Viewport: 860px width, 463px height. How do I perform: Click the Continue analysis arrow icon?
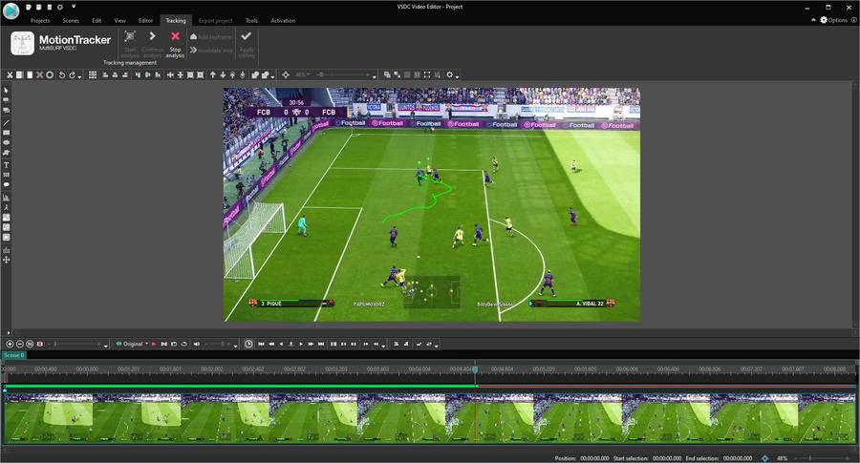point(152,36)
